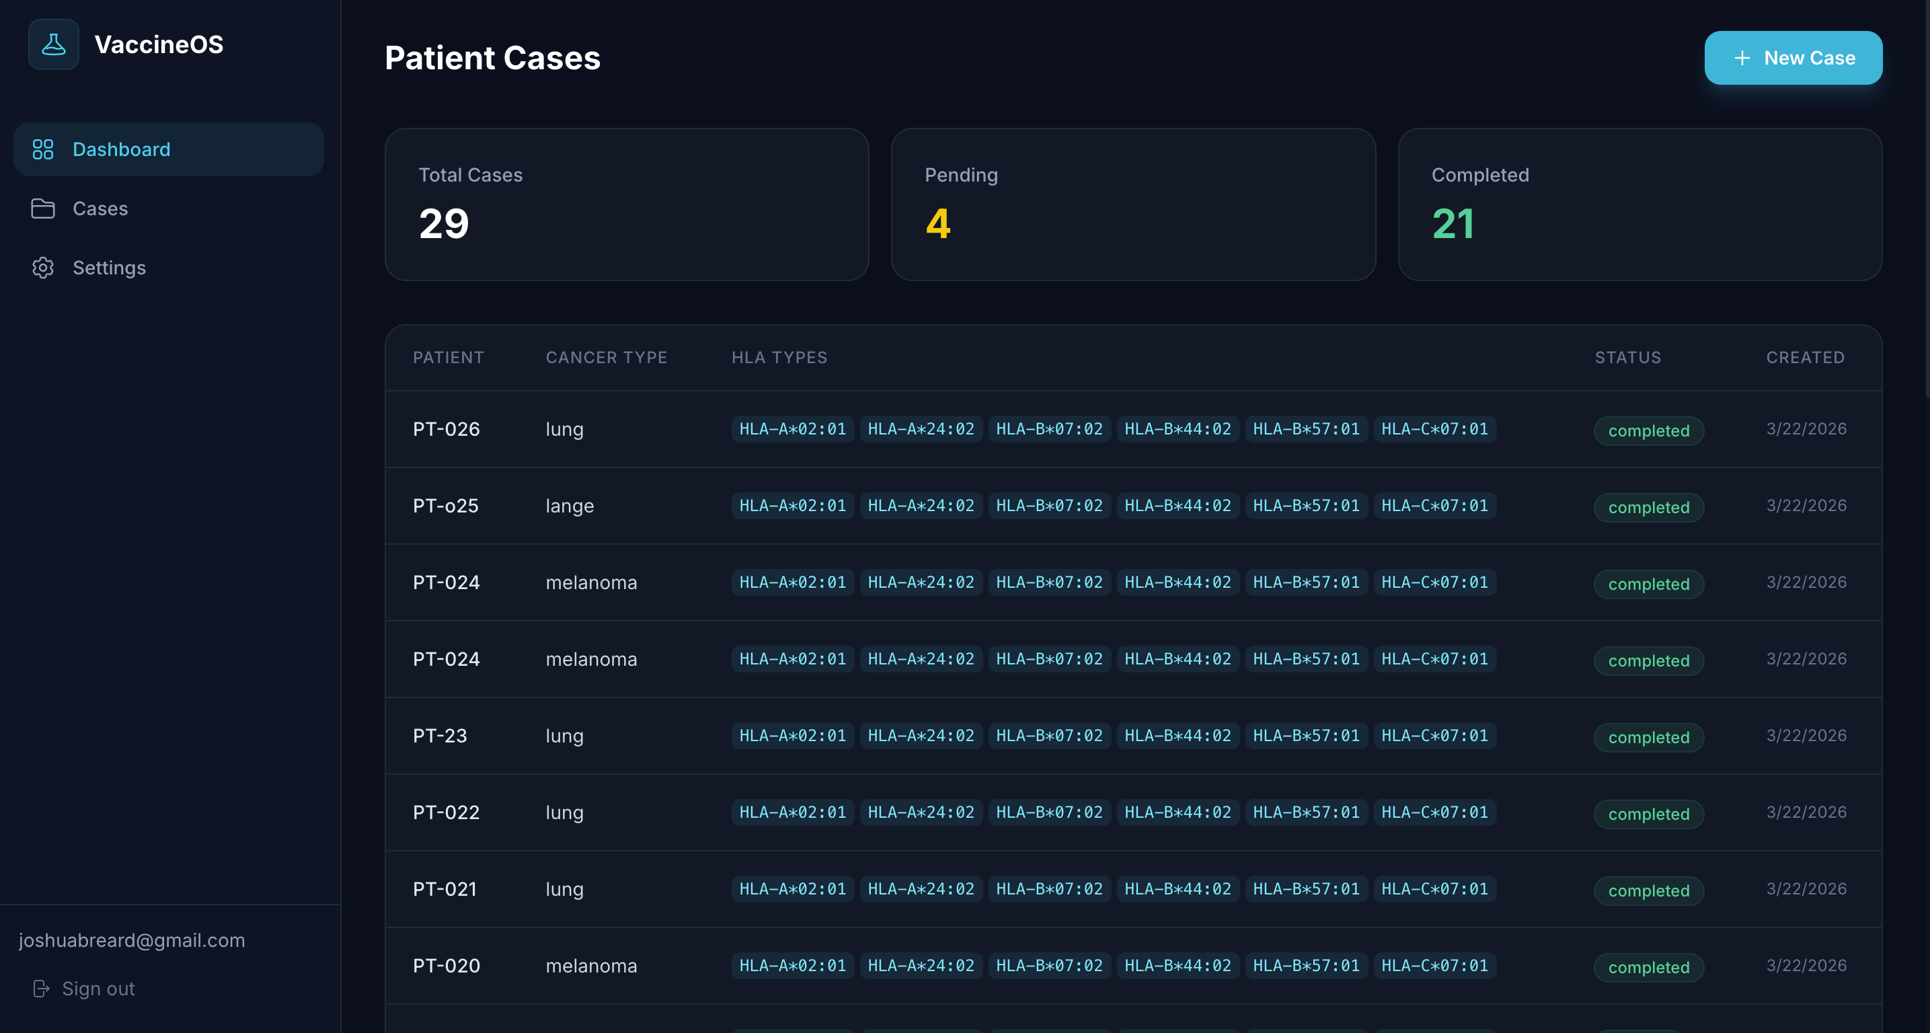Open the Settings menu item
Image resolution: width=1930 pixels, height=1033 pixels.
(109, 268)
